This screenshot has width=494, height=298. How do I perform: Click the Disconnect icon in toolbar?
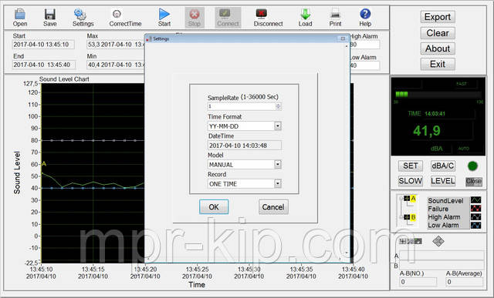pos(262,14)
